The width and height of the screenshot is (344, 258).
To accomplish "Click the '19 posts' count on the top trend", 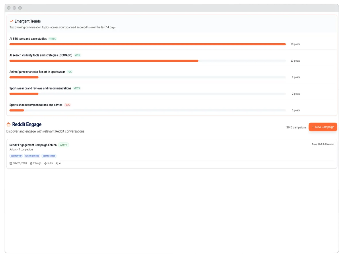I will pyautogui.click(x=295, y=44).
